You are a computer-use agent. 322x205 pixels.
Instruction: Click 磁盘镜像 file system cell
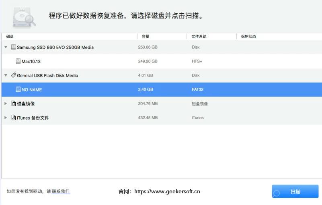pos(200,104)
